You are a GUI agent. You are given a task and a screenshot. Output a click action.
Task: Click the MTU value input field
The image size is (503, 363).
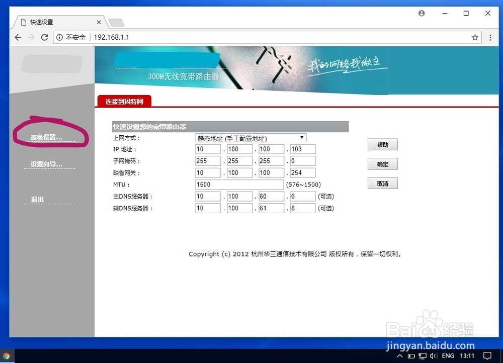(x=239, y=184)
